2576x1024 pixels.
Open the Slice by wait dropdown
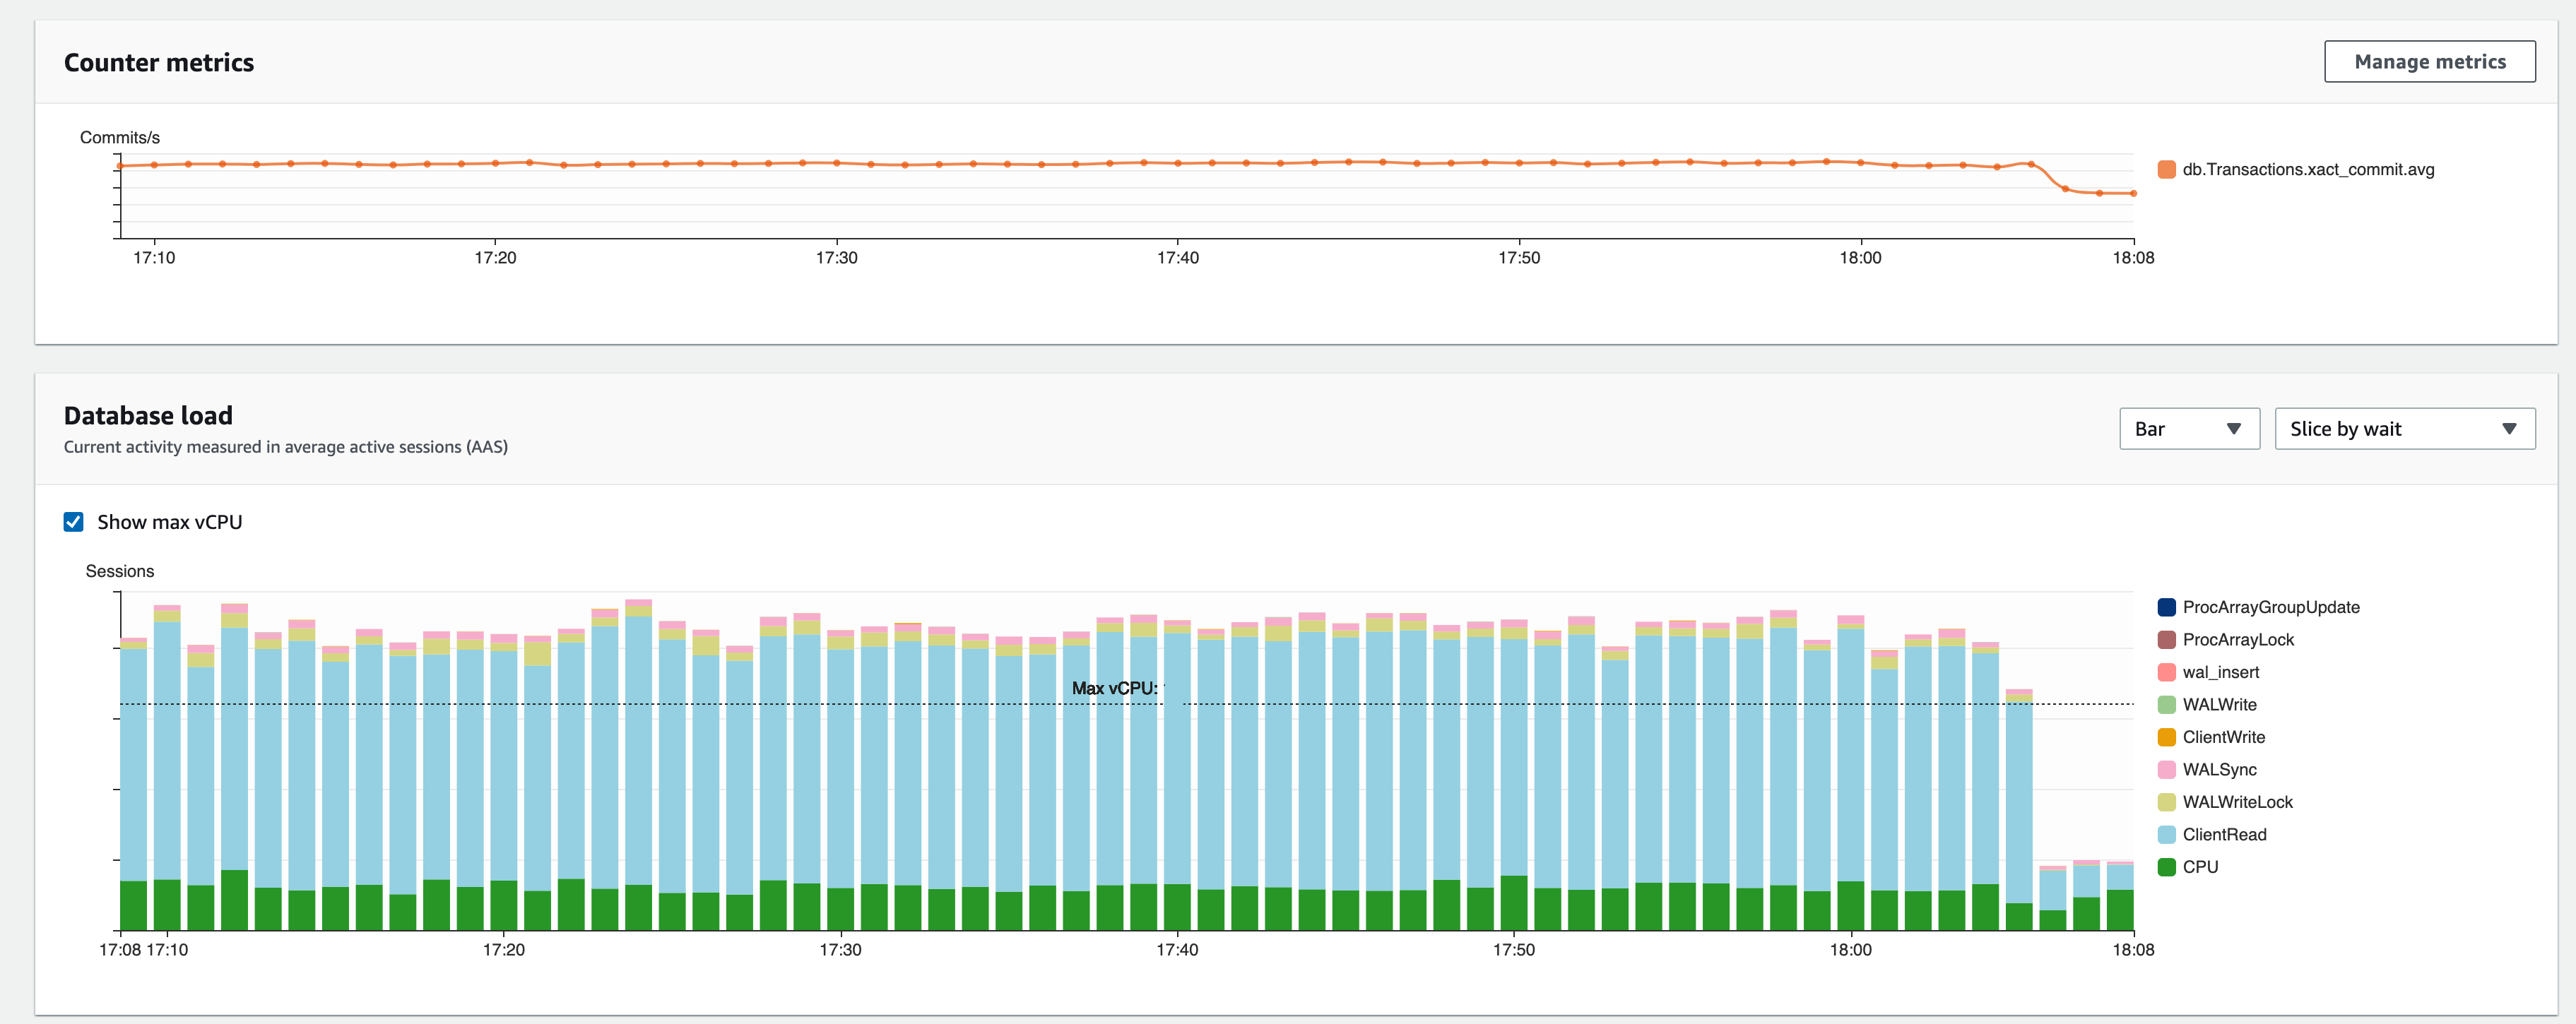2404,428
